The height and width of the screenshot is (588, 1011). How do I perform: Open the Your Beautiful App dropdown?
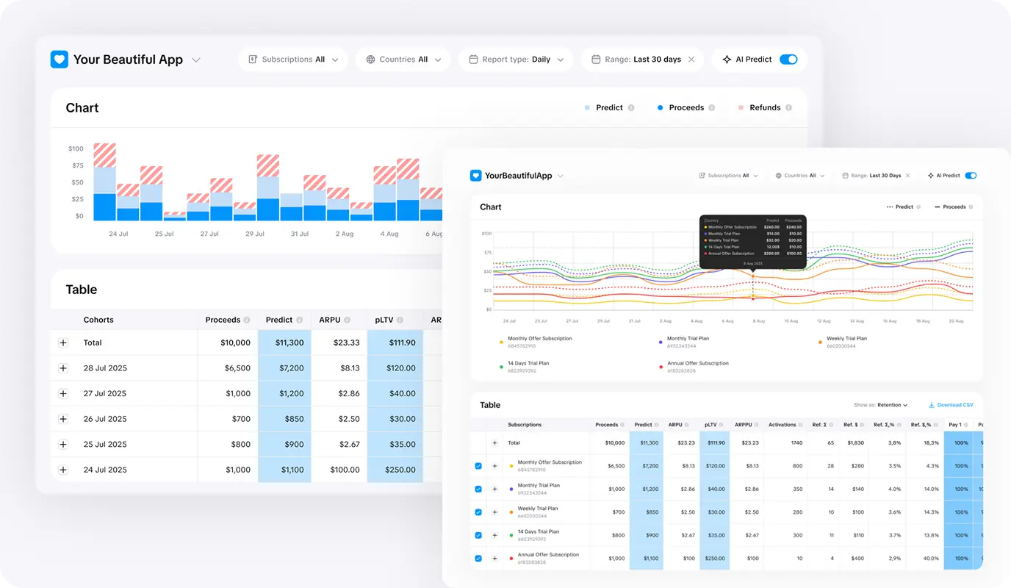pos(195,60)
